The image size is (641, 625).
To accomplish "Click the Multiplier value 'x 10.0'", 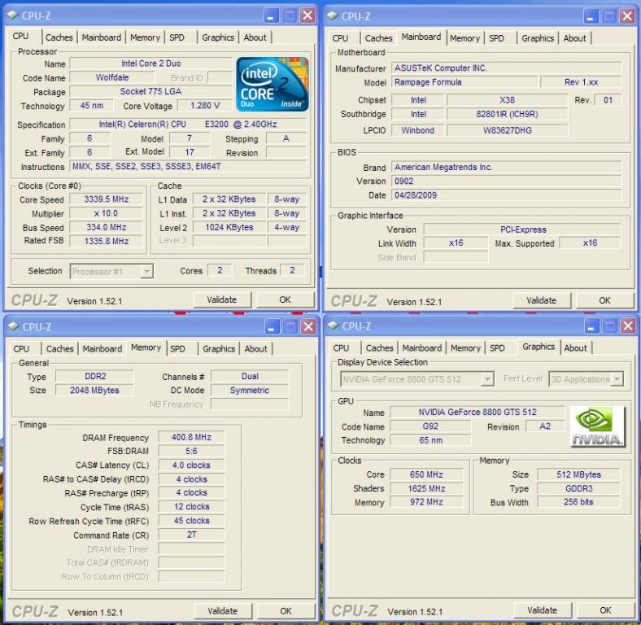I will click(x=107, y=213).
